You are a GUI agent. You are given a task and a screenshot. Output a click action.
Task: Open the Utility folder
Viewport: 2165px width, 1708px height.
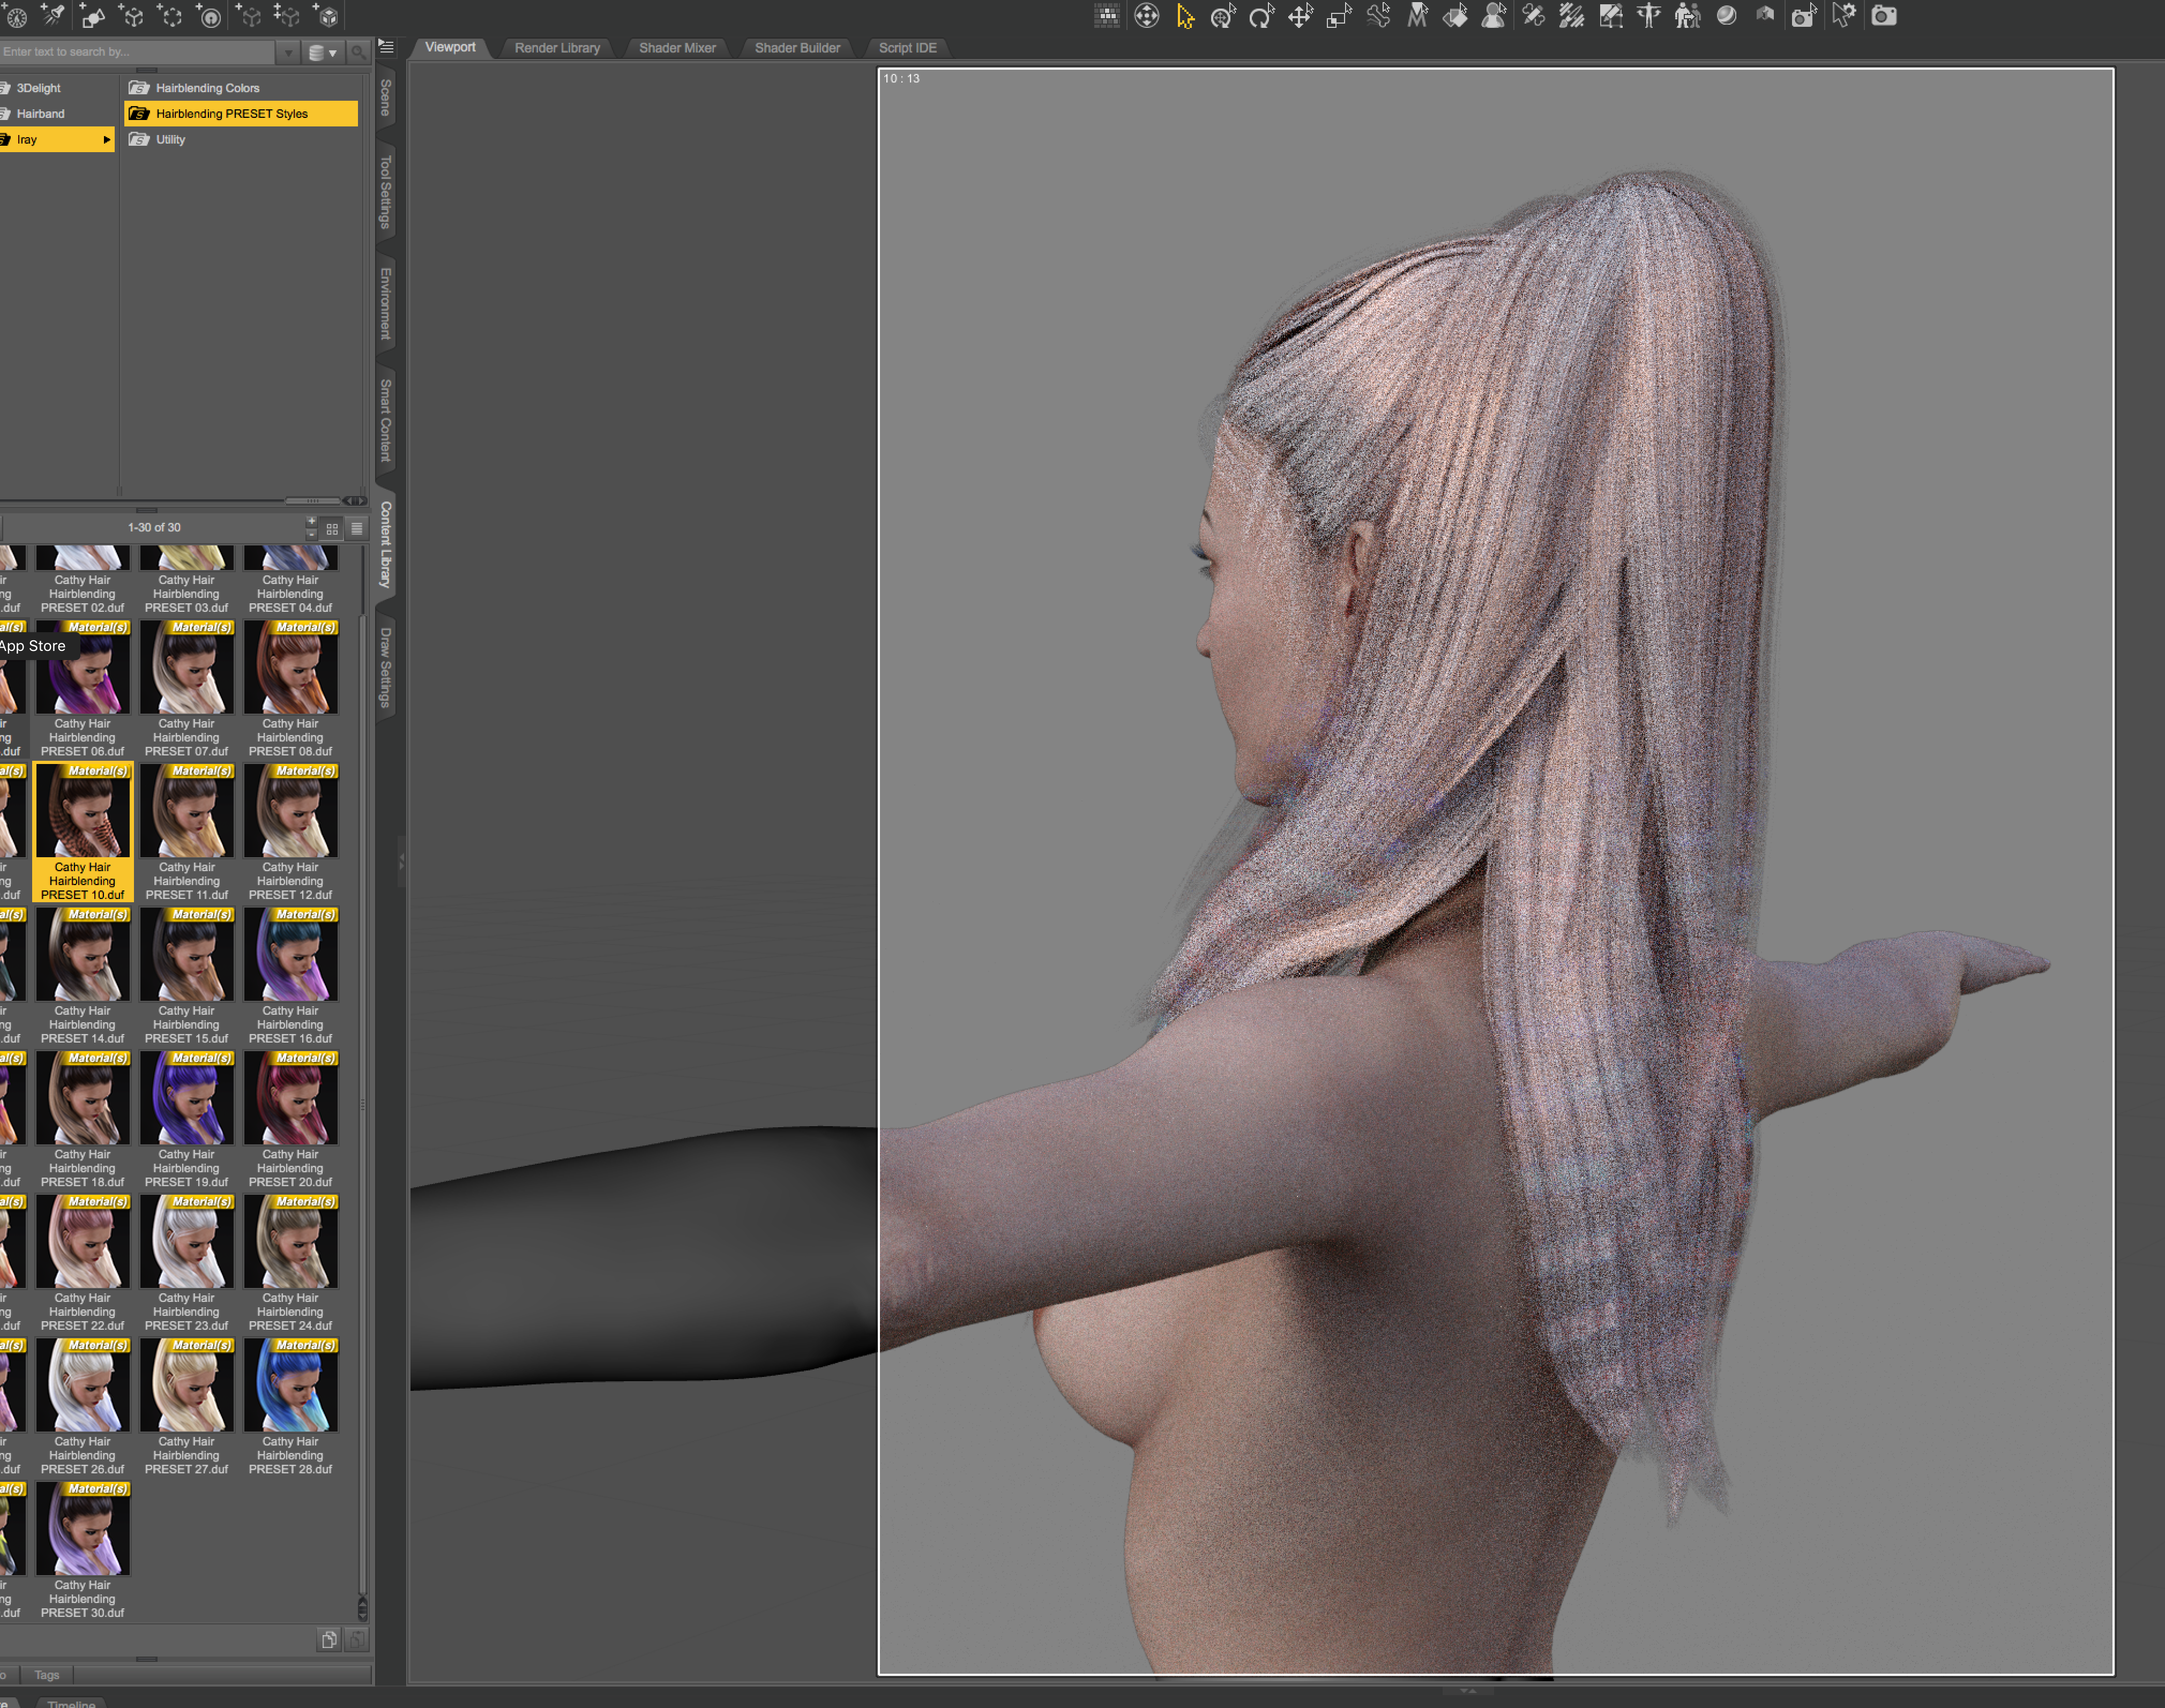(170, 140)
